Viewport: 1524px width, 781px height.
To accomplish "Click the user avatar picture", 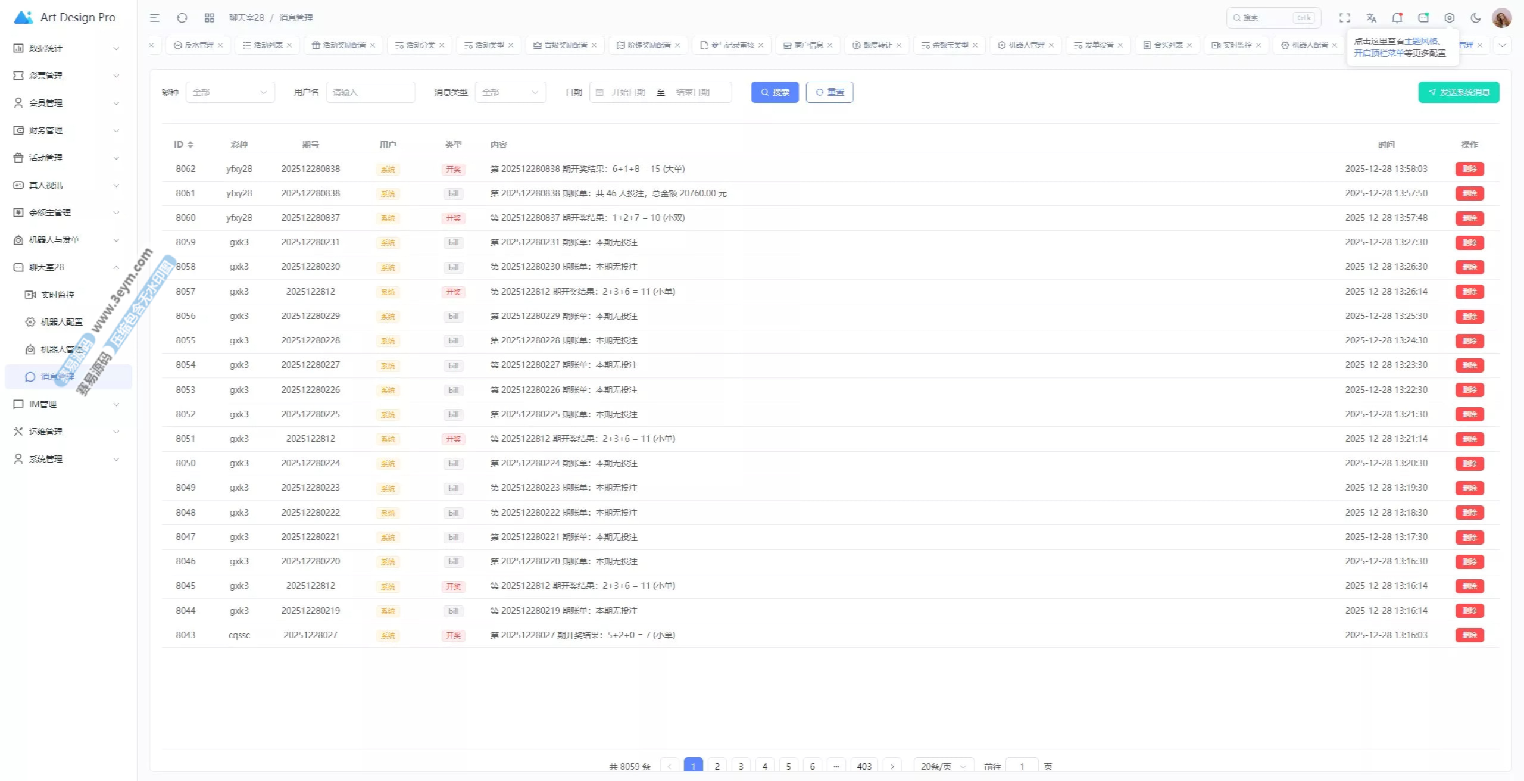I will (1501, 18).
